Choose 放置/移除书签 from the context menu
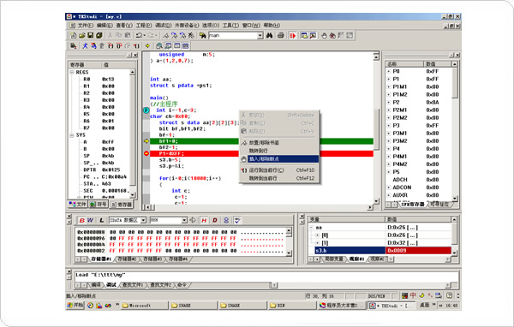Screen dimensions: 514x327 (279, 143)
